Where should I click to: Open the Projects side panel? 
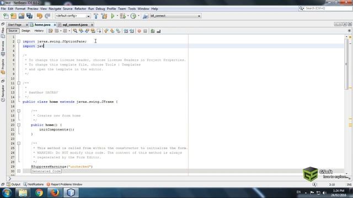(x=3, y=67)
